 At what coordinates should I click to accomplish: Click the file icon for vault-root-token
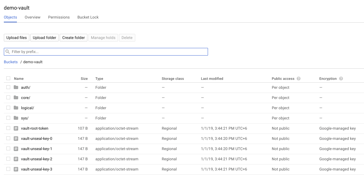click(x=16, y=128)
